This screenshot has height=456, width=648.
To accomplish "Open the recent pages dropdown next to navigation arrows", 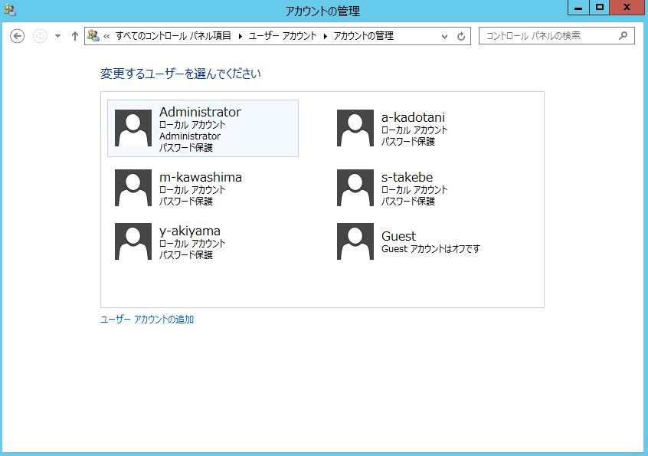I will click(56, 35).
